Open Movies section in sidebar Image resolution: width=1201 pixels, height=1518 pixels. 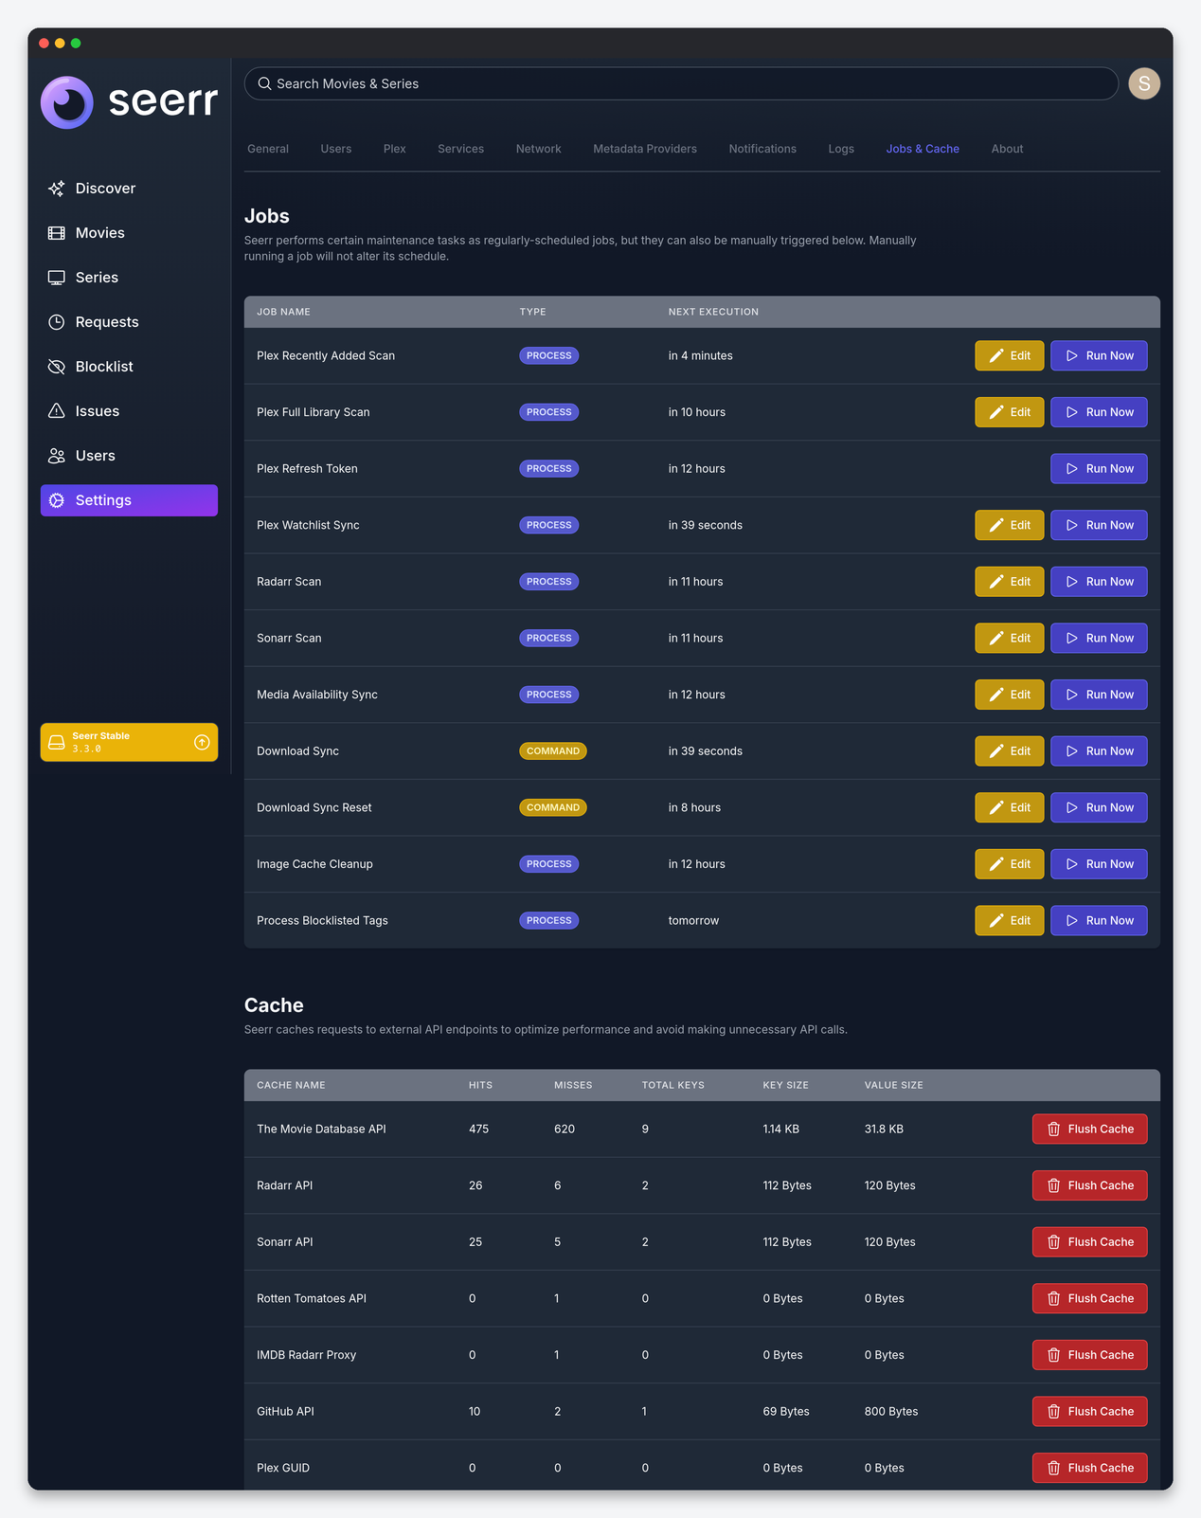point(129,233)
